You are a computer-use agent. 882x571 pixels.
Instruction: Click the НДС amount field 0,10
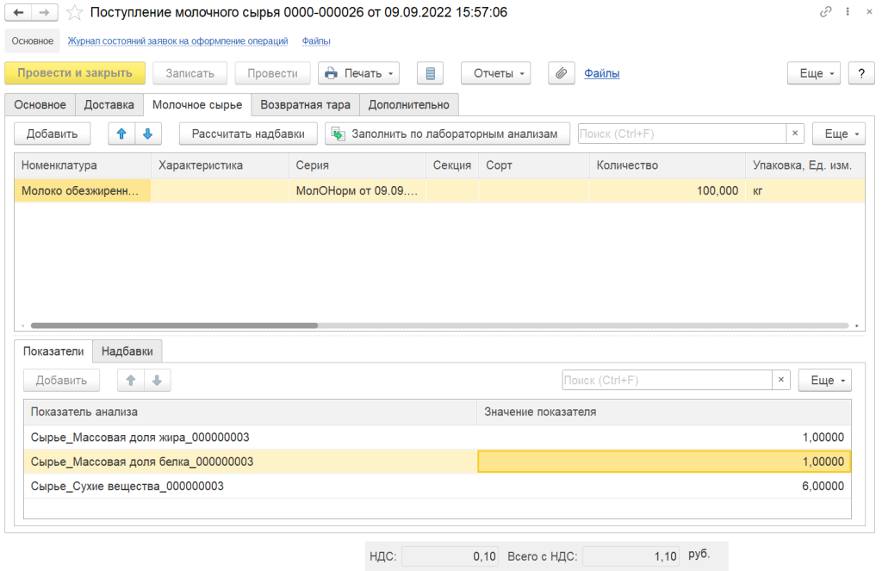[450, 556]
